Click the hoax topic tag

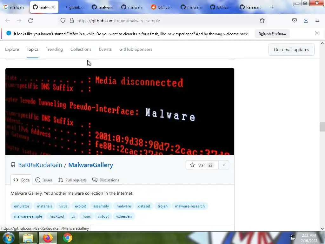86,216
